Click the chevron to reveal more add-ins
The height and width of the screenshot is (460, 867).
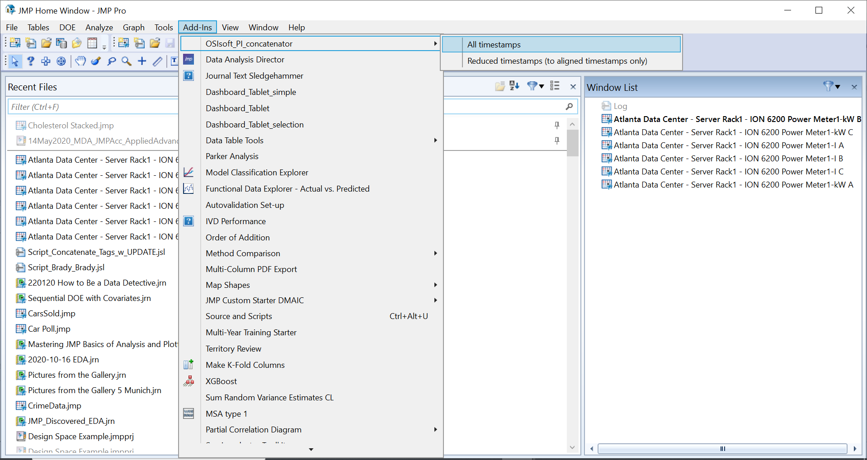coord(311,450)
